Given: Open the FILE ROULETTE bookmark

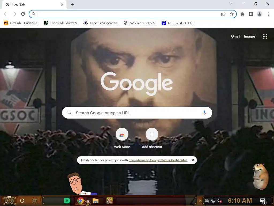Looking at the screenshot, I should 178,23.
